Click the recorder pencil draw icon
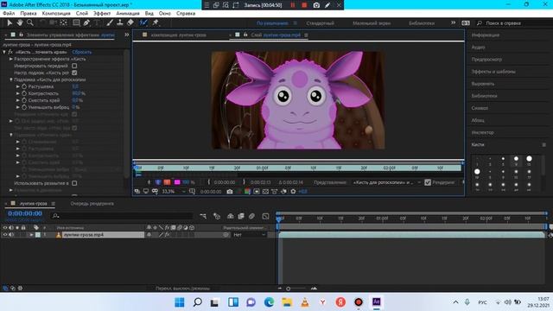The height and width of the screenshot is (311, 553). point(327,5)
